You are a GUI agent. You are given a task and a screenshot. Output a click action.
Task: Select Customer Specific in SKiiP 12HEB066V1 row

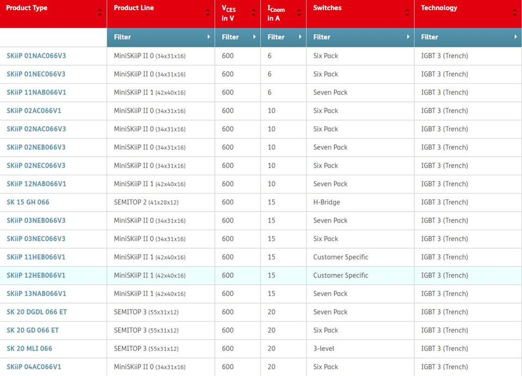(340, 275)
